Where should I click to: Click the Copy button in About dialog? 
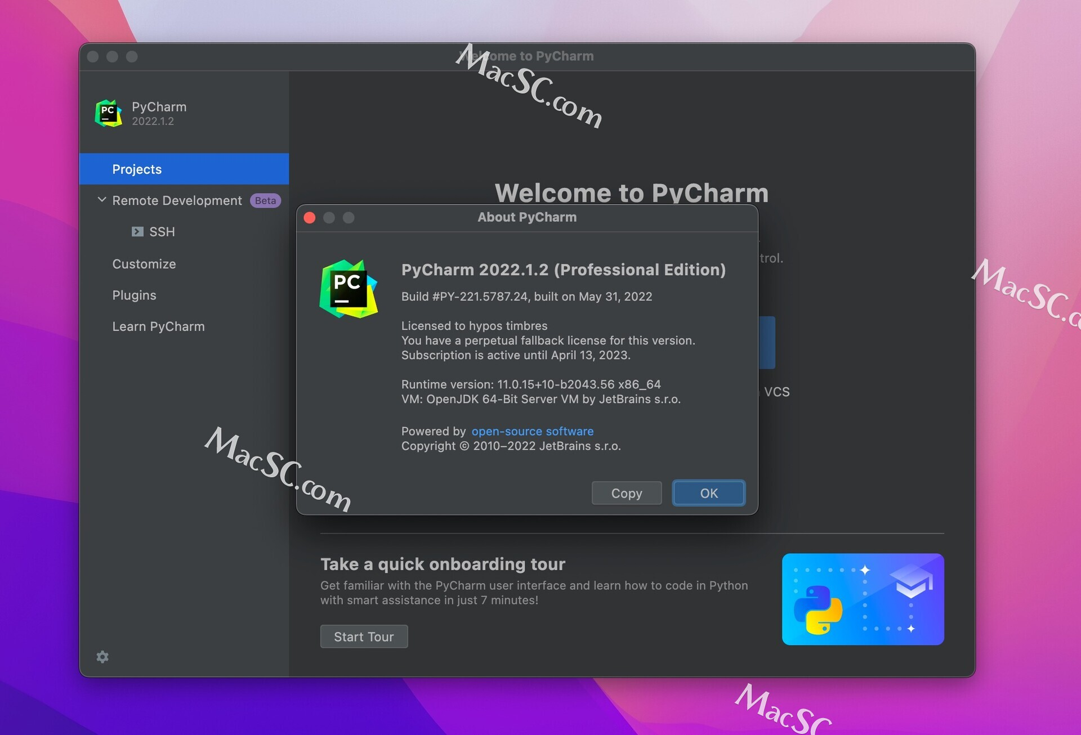[626, 493]
